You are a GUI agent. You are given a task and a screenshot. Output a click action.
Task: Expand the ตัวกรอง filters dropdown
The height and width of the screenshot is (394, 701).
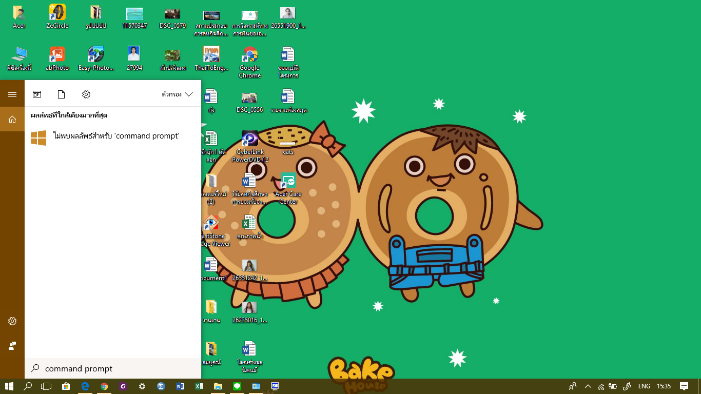pyautogui.click(x=177, y=94)
